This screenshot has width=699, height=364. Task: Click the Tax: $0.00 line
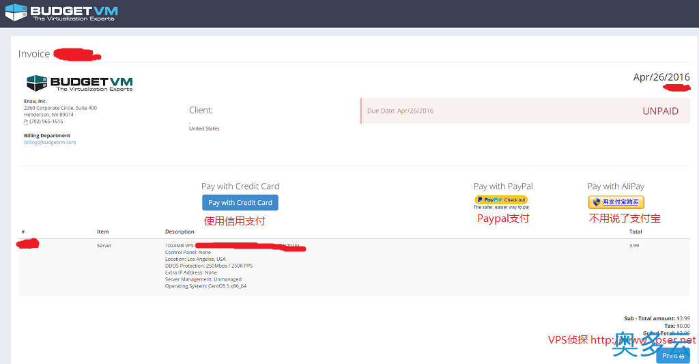pyautogui.click(x=676, y=326)
